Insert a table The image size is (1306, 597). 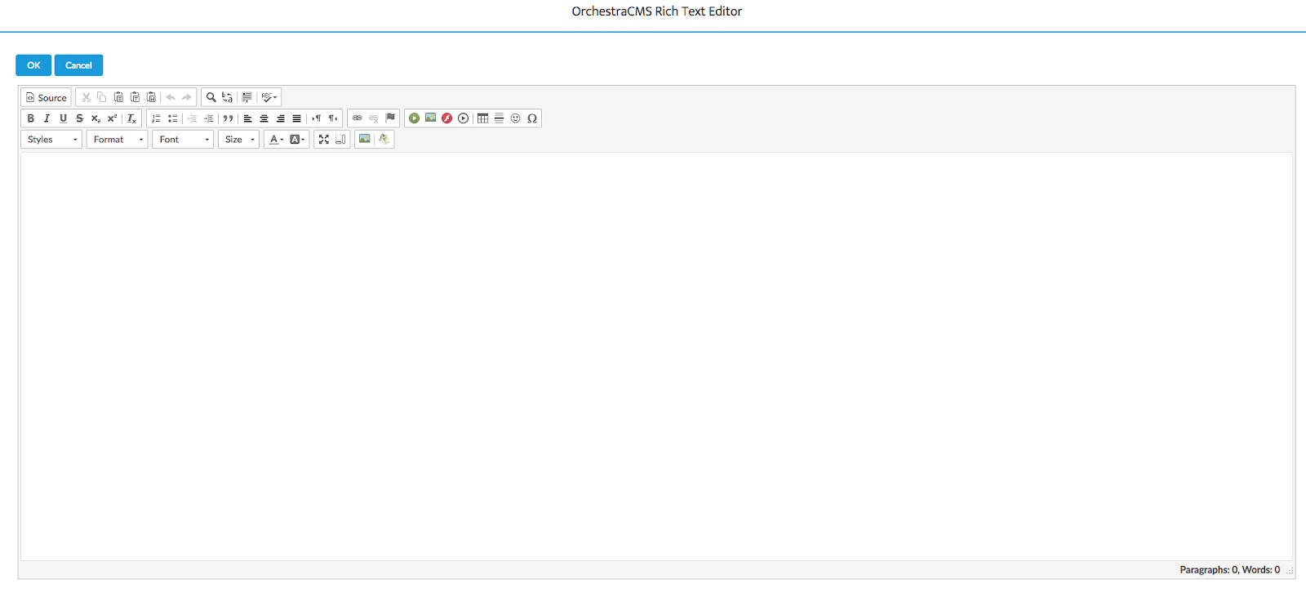tap(482, 118)
